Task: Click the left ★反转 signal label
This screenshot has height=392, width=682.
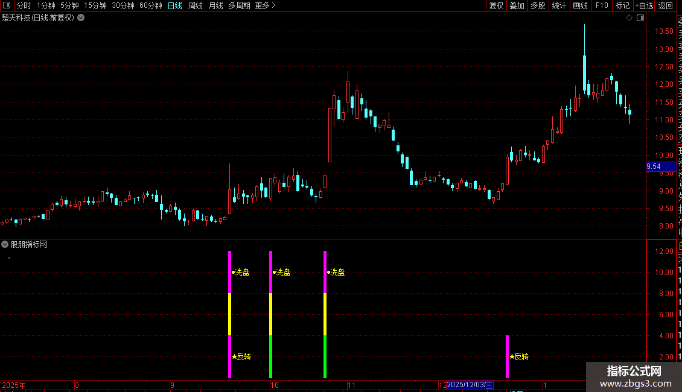Action: pyautogui.click(x=241, y=357)
